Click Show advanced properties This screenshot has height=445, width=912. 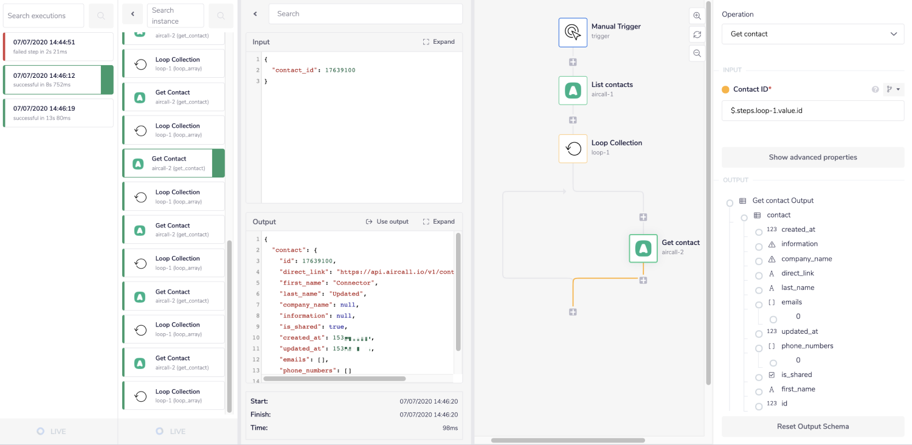[813, 157]
